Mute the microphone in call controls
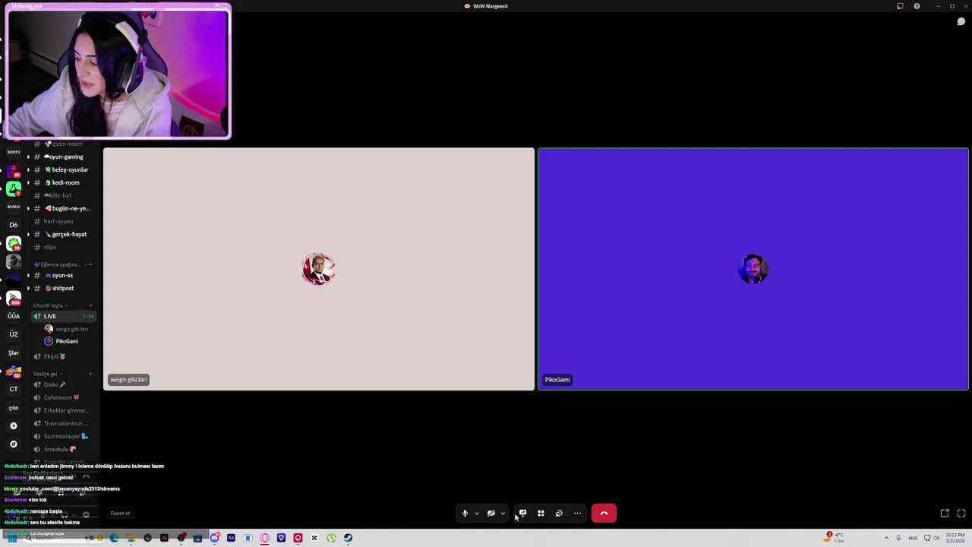 [465, 514]
